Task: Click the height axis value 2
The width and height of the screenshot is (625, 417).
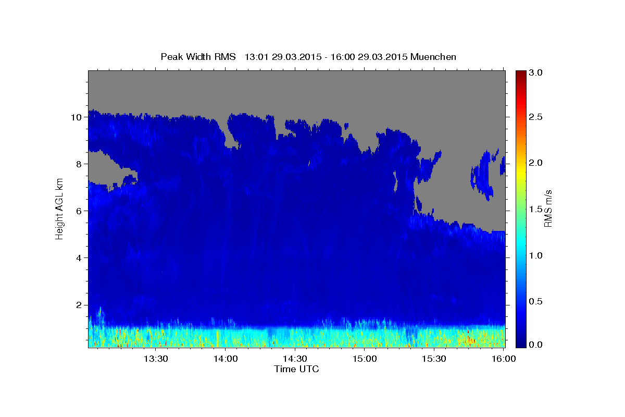Action: tap(80, 305)
